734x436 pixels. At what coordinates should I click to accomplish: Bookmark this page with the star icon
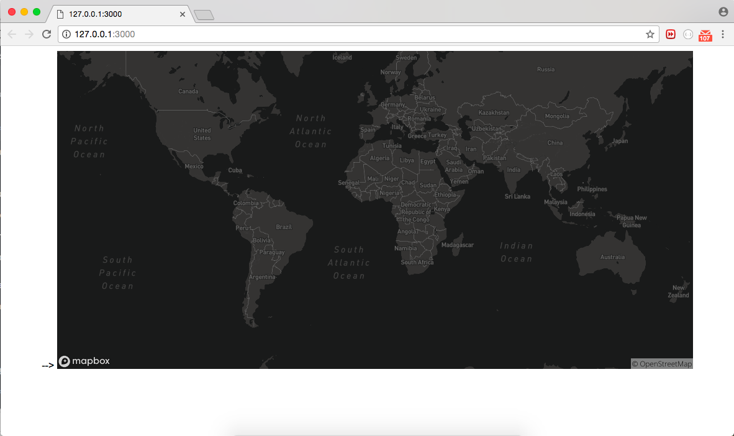click(x=650, y=34)
